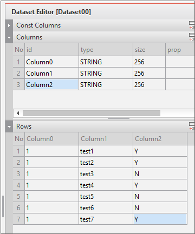Click the left arrow of the horizontal scrollbar
Viewport: 195px width, 234px height.
(18, 113)
